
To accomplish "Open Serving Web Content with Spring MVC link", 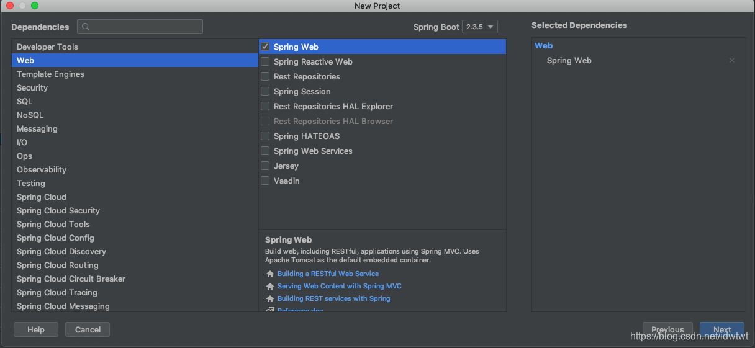I will [x=340, y=286].
